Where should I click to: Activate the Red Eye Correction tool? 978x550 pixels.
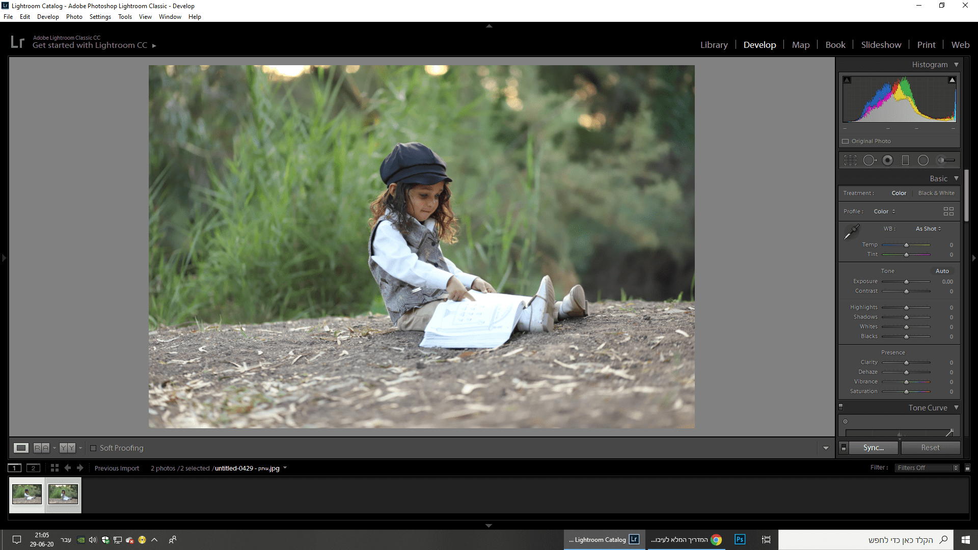887,160
